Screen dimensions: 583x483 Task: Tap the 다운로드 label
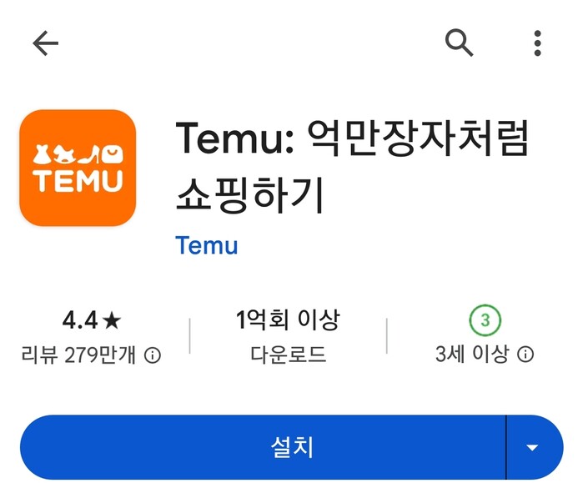[x=288, y=354]
